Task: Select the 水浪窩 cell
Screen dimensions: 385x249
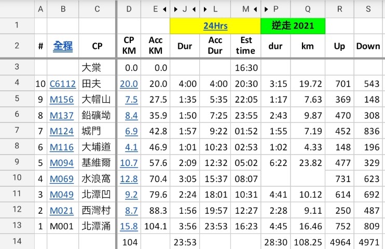Action: click(x=97, y=179)
